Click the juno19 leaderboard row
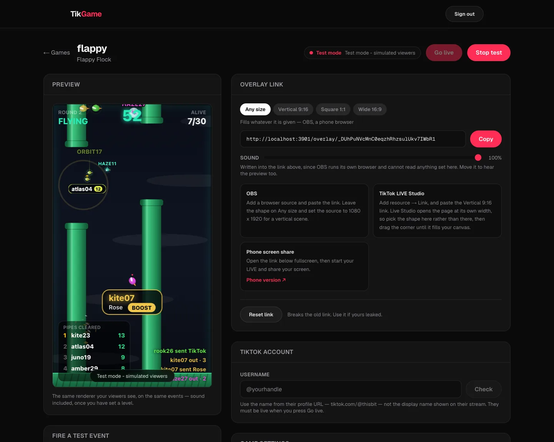The image size is (554, 442). pyautogui.click(x=94, y=357)
